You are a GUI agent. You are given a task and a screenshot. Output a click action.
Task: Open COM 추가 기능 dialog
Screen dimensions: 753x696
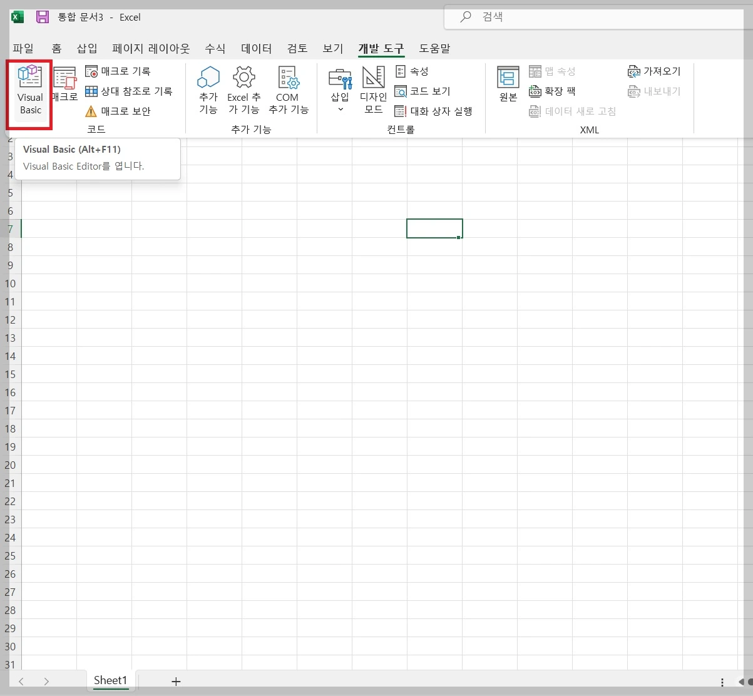point(288,91)
